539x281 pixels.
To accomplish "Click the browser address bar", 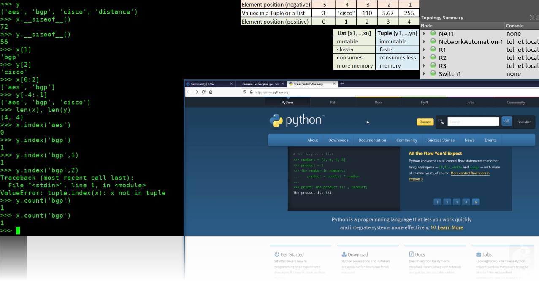I will 390,92.
